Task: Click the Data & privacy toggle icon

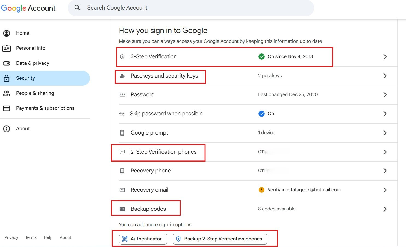Action: pyautogui.click(x=7, y=63)
